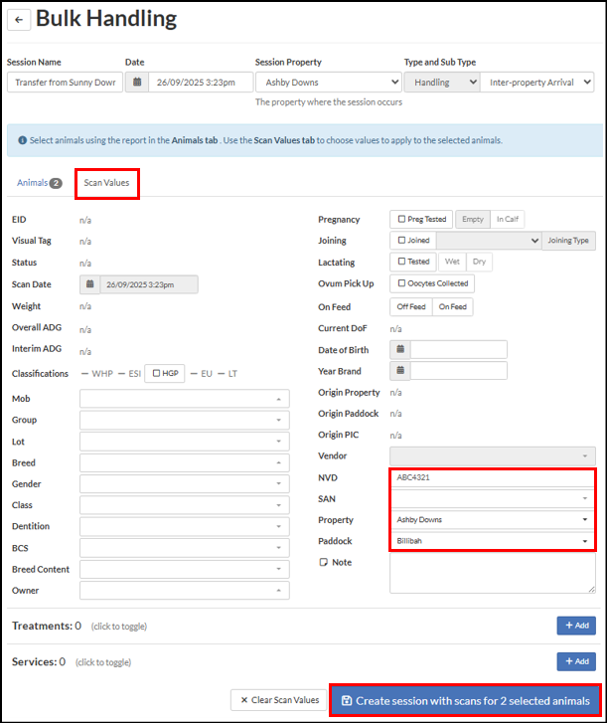
Task: Open the Date of Birth calendar icon
Action: click(x=399, y=350)
